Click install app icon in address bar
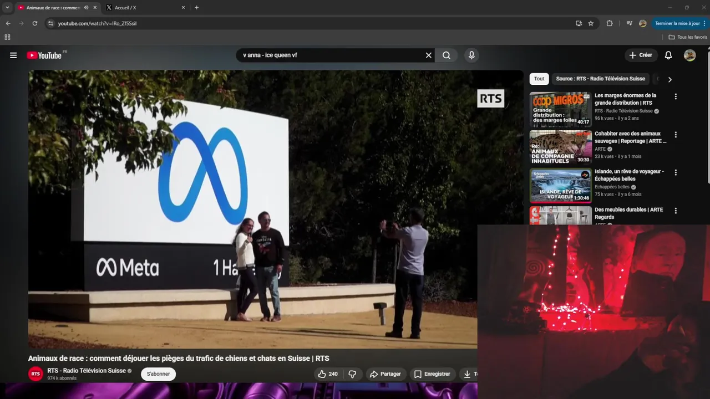This screenshot has height=399, width=710. click(x=579, y=23)
